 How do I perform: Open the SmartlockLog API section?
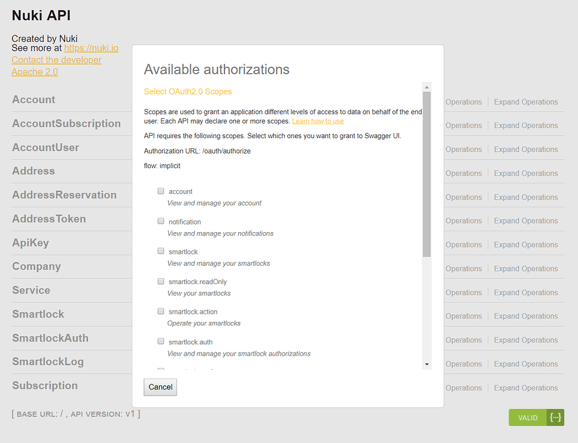click(48, 362)
